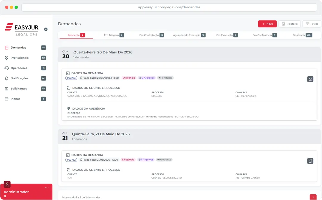Open the Relatório report button
The width and height of the screenshot is (322, 200).
click(x=290, y=24)
